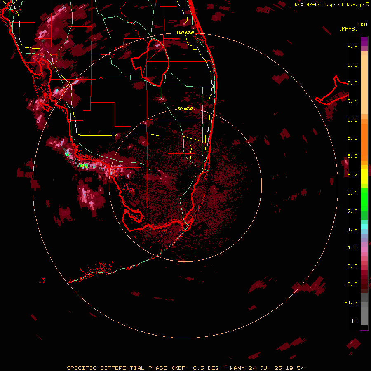Viewport: 371px width, 371px height.
Task: Pick the yellow color bar segment
Action: click(x=364, y=176)
